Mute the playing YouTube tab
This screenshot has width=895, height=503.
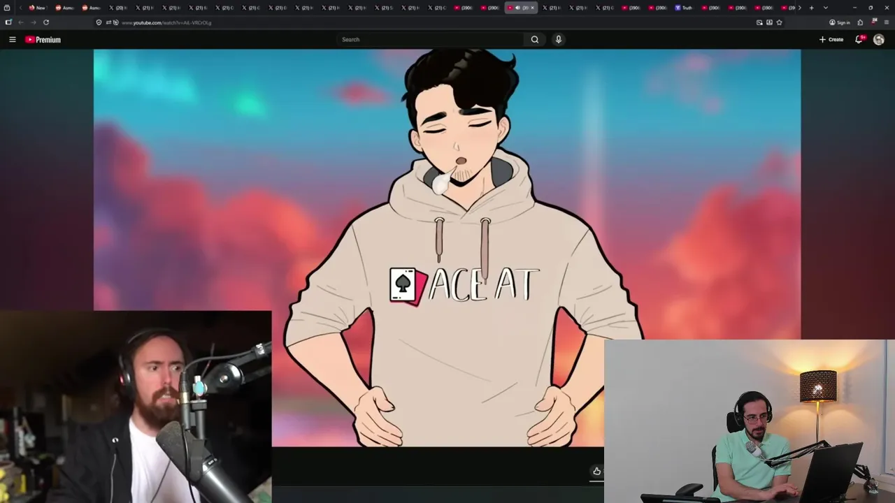pyautogui.click(x=517, y=8)
